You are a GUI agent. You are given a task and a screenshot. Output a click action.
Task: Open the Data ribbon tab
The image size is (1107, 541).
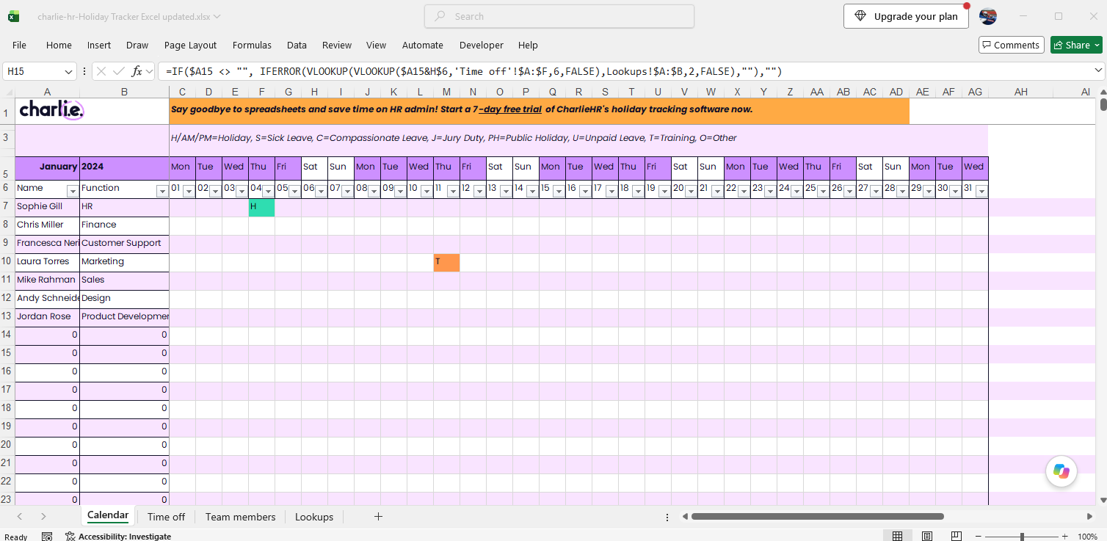[x=297, y=45]
